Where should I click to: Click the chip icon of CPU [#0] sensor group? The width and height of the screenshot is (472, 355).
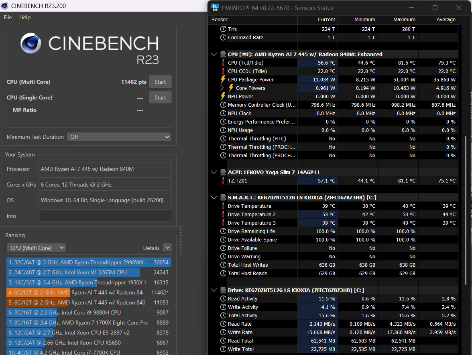(x=223, y=54)
